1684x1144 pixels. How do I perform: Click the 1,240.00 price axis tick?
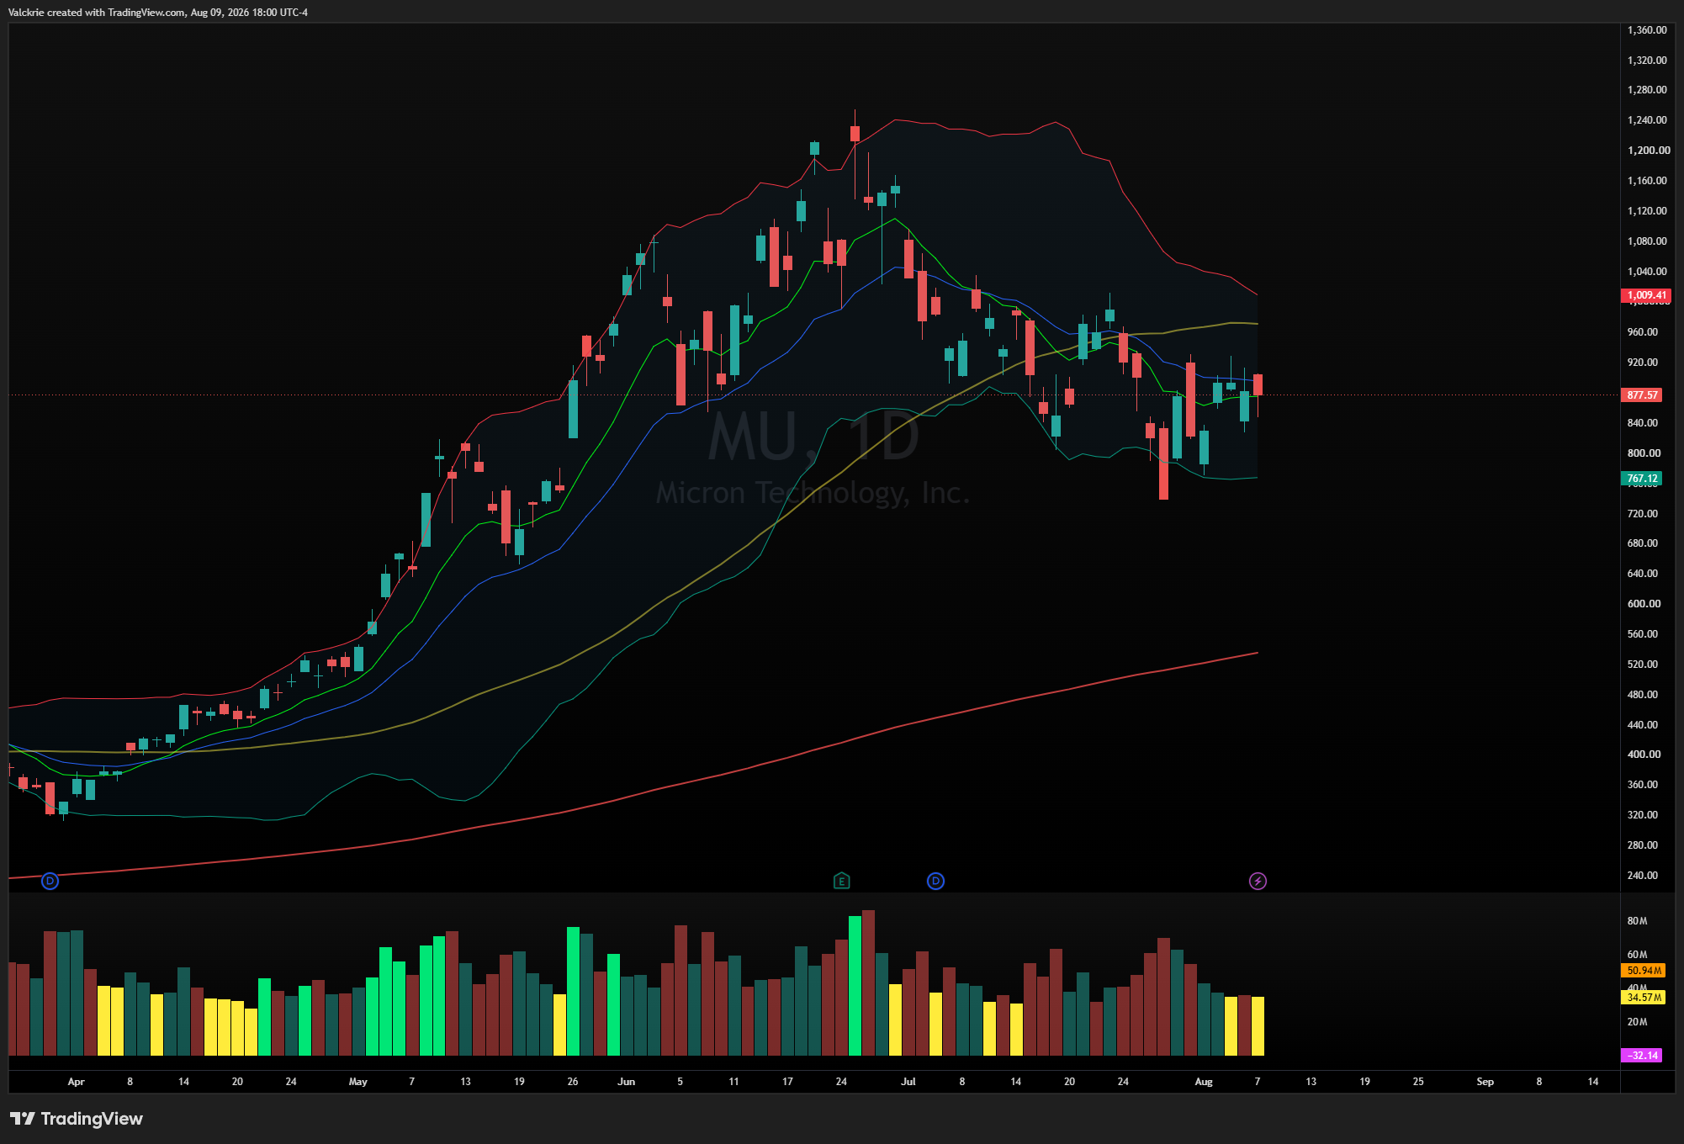pos(1647,120)
